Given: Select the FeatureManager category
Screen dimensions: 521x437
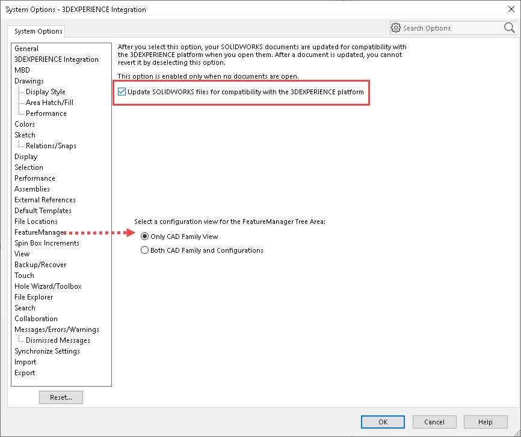Looking at the screenshot, I should coord(40,232).
